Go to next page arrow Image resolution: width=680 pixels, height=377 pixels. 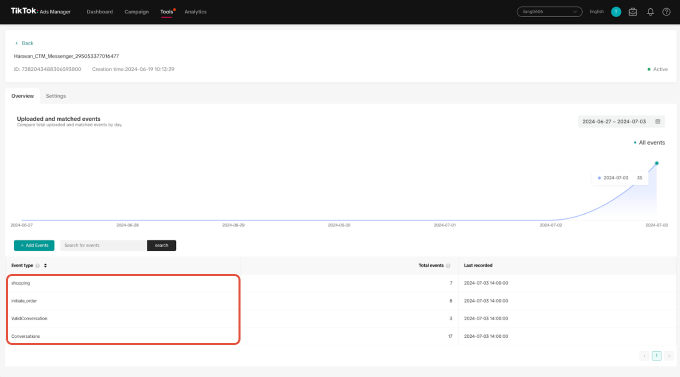tap(668, 356)
